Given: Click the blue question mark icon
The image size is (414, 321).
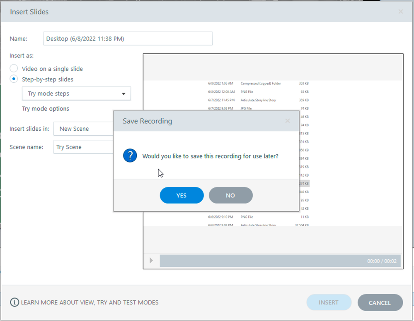Looking at the screenshot, I should coord(130,156).
